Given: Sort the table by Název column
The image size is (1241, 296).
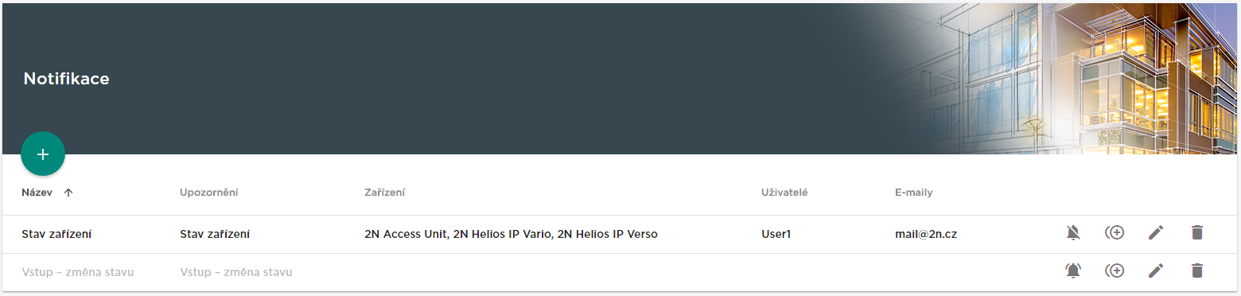Looking at the screenshot, I should point(37,193).
